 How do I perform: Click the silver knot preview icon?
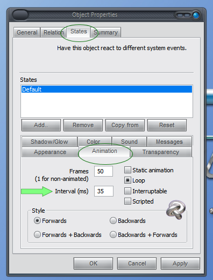coord(176,209)
